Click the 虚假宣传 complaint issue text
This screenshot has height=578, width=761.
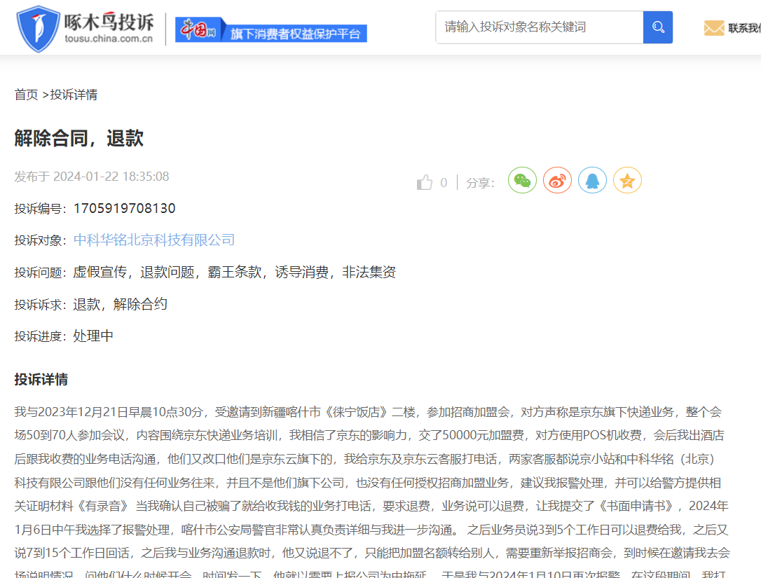coord(100,273)
